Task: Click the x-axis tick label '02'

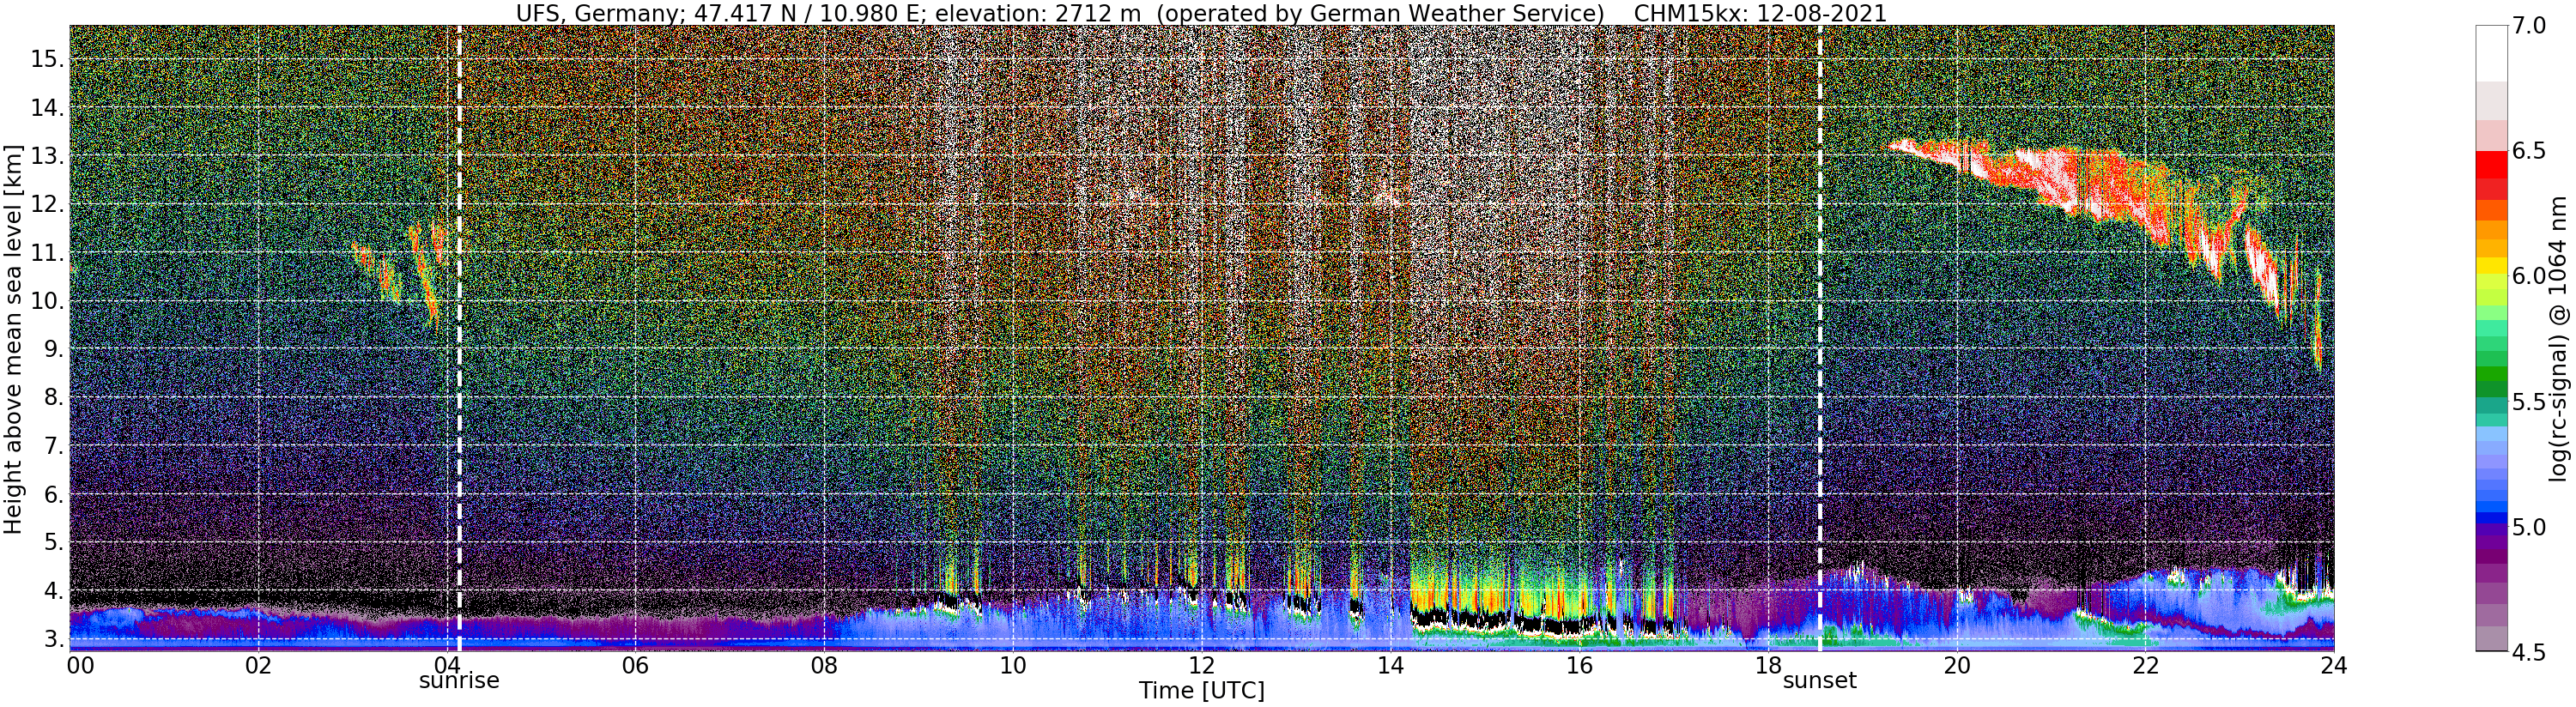Action: point(258,665)
